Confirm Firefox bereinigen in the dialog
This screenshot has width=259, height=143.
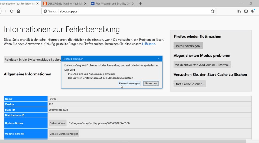point(129,83)
